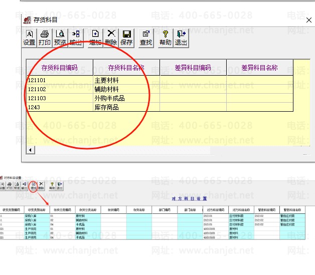Click 删除 in the 对方科目设置 toolbar
Image resolution: width=315 pixels, height=275 pixels.
point(41,186)
